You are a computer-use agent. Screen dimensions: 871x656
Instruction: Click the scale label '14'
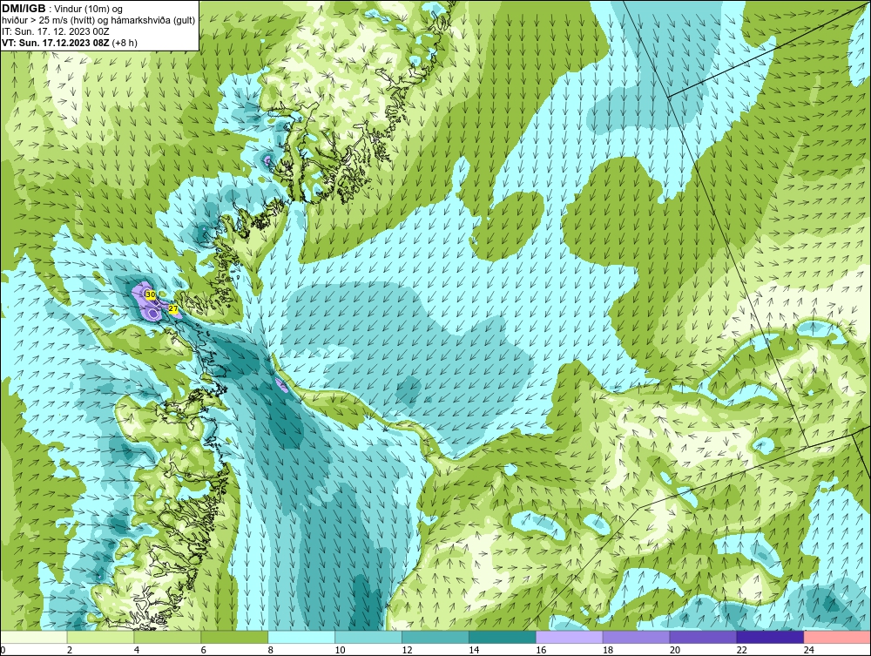(x=474, y=650)
